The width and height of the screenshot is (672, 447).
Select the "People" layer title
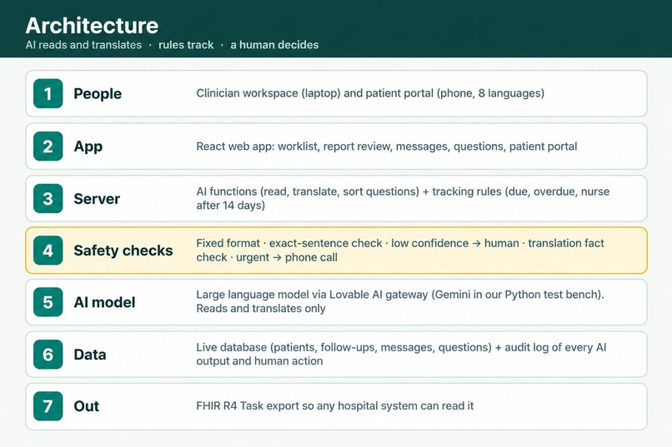point(98,94)
